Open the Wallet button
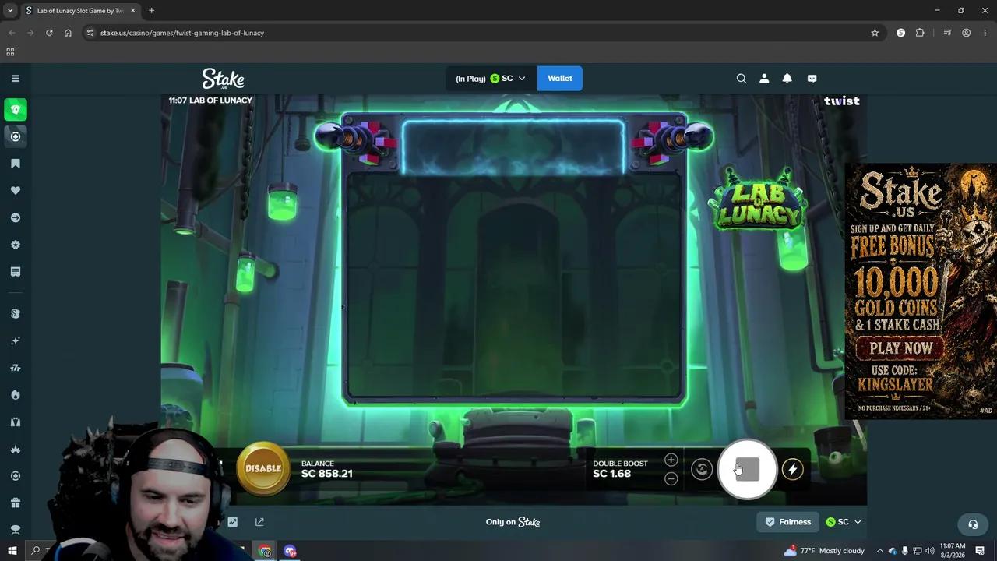The height and width of the screenshot is (561, 997). pyautogui.click(x=560, y=79)
